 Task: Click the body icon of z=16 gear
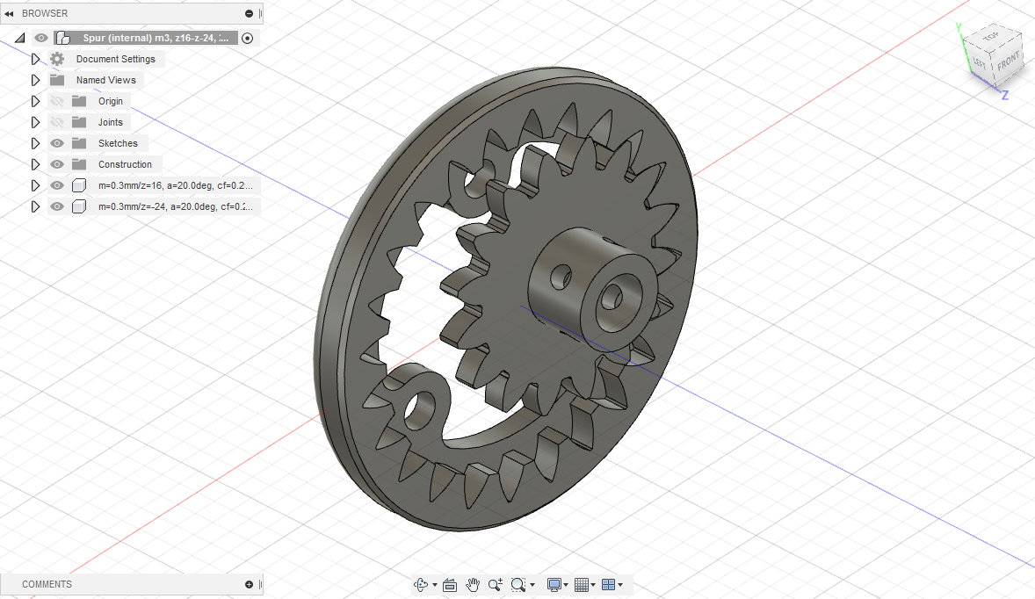coord(79,185)
